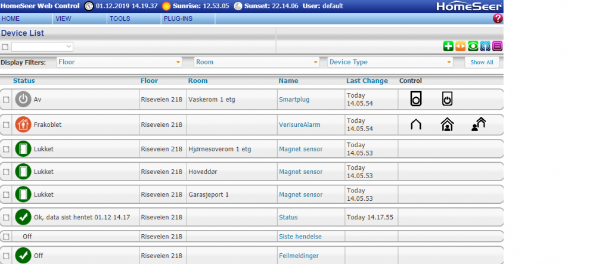Screen dimensions: 596x264
Task: Click the blue broadcast signal icon
Action: coord(485,46)
